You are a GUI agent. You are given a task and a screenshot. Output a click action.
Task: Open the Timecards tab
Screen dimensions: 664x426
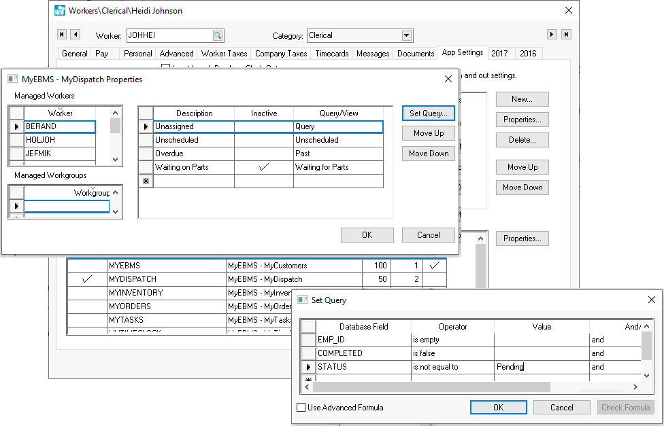[331, 54]
